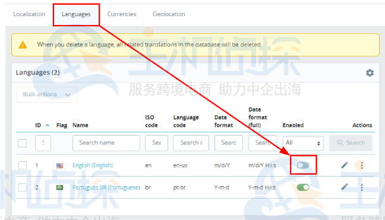Edit Portugues BR with pencil icon
This screenshot has height=220, width=385.
click(345, 187)
